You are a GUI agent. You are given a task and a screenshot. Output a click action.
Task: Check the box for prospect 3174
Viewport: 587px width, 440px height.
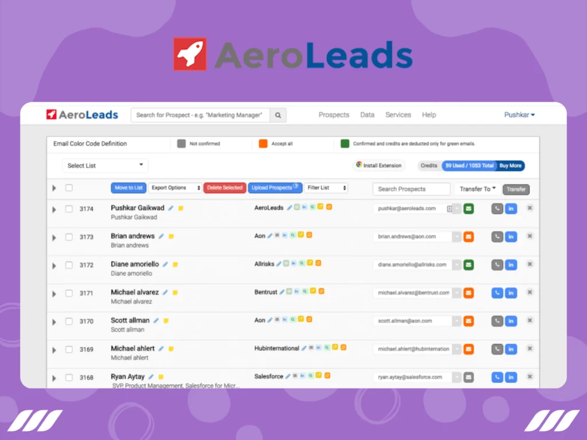point(69,209)
